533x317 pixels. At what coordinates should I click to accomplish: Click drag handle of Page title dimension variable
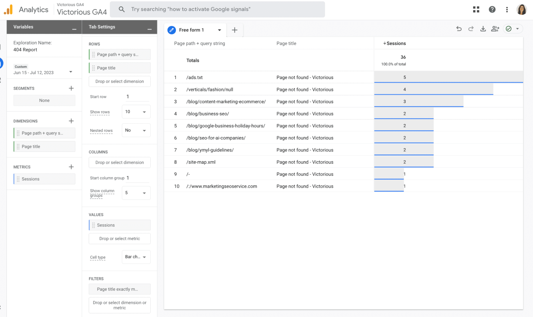18,147
